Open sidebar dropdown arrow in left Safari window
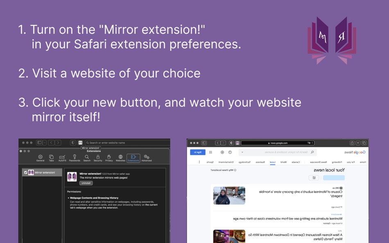 pyautogui.click(x=44, y=143)
